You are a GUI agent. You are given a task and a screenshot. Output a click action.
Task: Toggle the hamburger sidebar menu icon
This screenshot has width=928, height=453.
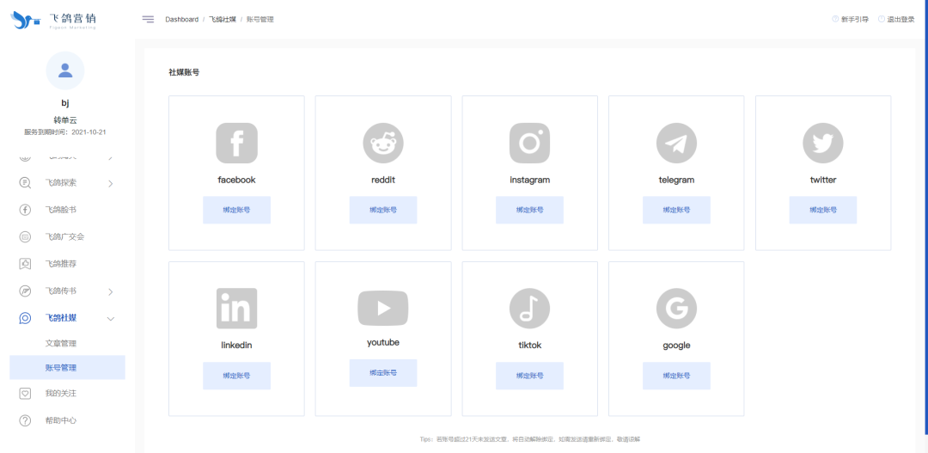(148, 19)
